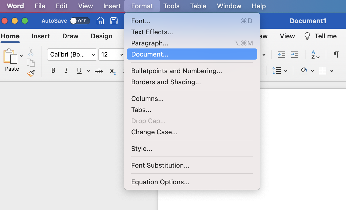This screenshot has height=210, width=346.
Task: Show paragraph marks with pilcrow icon
Action: (x=336, y=54)
